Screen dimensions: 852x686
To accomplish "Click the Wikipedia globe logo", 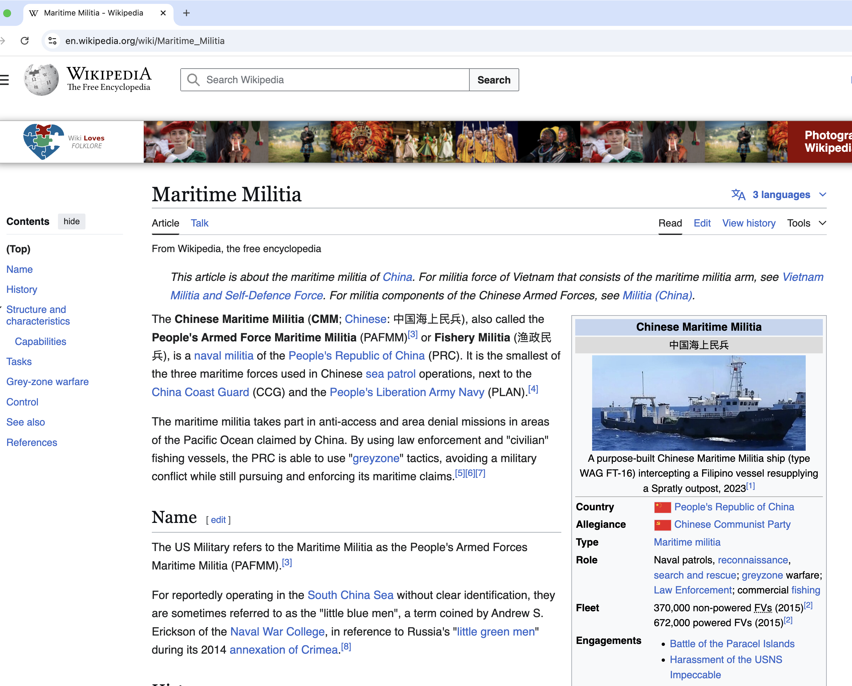I will 41,80.
